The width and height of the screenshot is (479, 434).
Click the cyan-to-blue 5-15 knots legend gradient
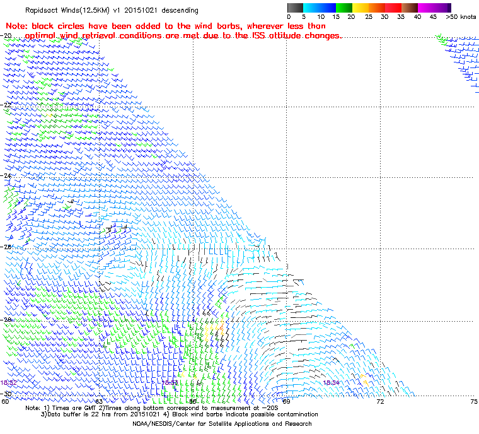tap(320, 8)
